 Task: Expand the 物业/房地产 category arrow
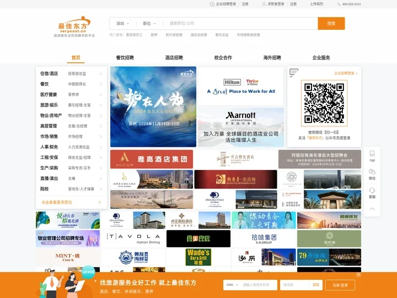point(101,115)
